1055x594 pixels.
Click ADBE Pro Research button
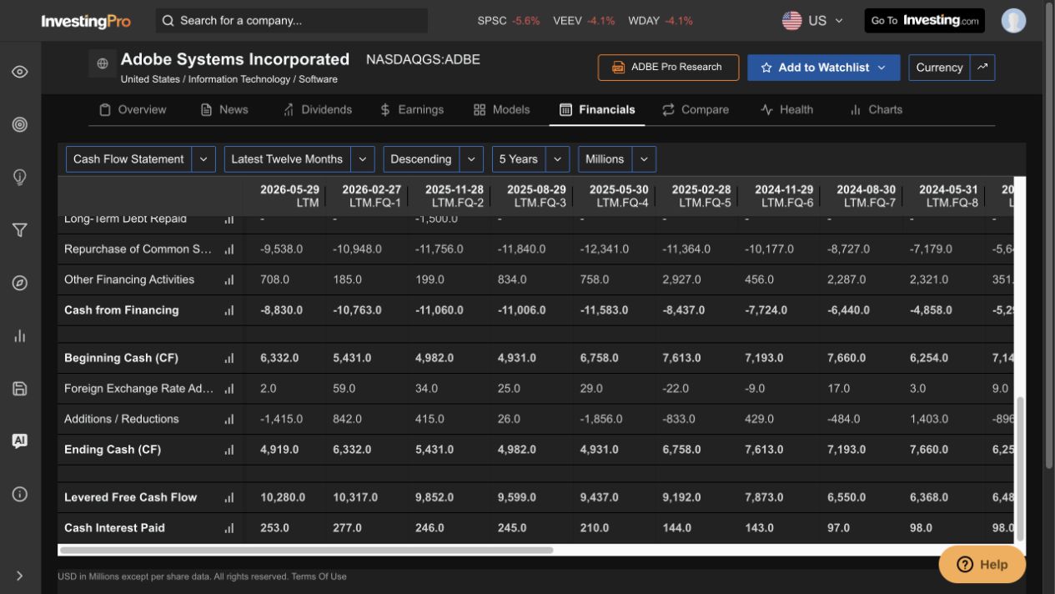(668, 68)
